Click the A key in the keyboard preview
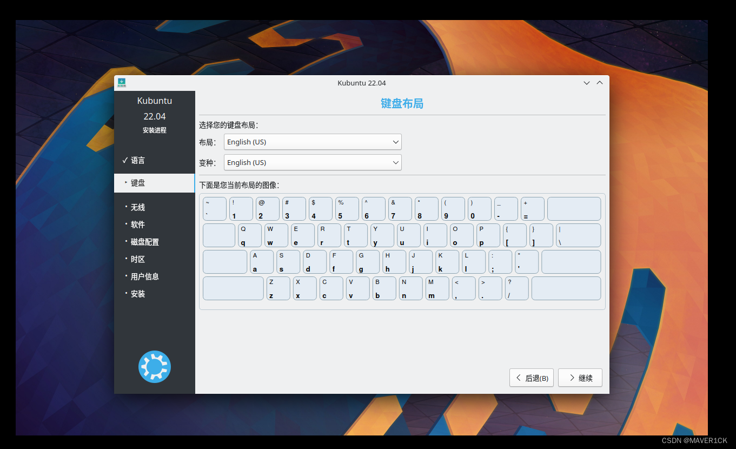This screenshot has width=736, height=449. pos(262,262)
